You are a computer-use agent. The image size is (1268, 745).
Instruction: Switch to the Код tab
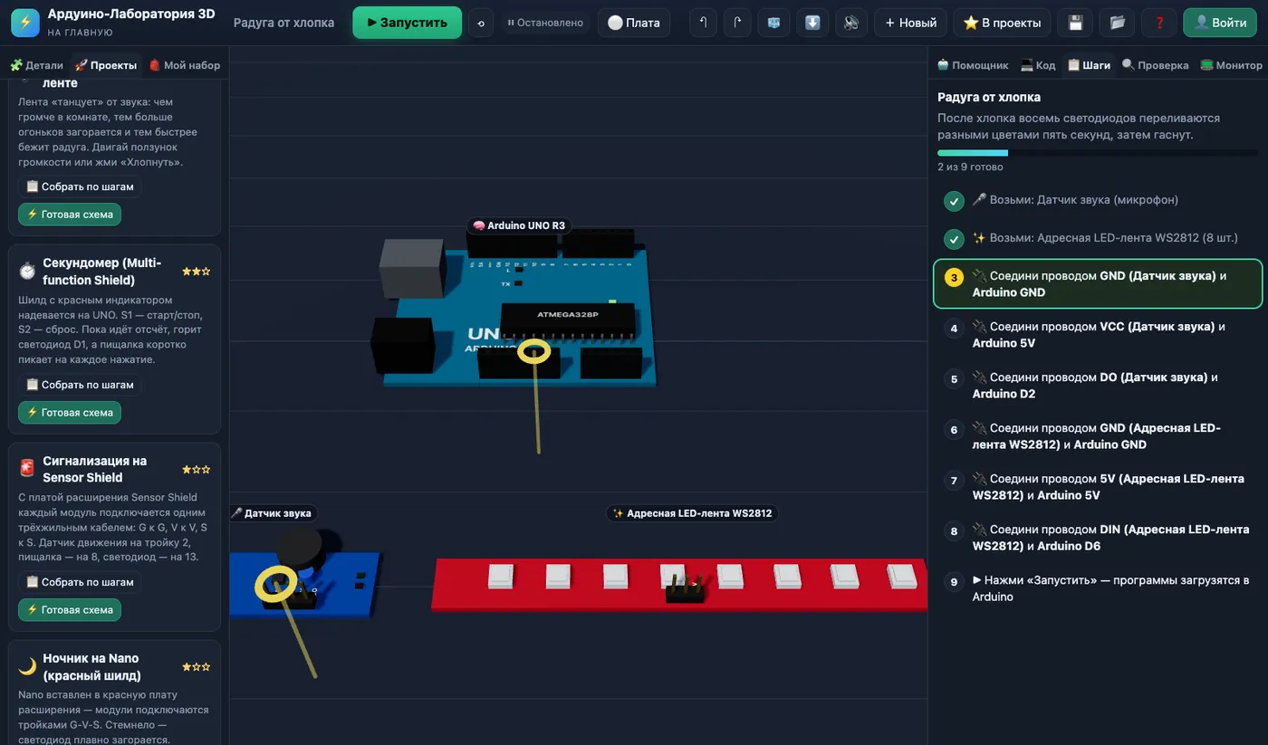tap(1038, 65)
